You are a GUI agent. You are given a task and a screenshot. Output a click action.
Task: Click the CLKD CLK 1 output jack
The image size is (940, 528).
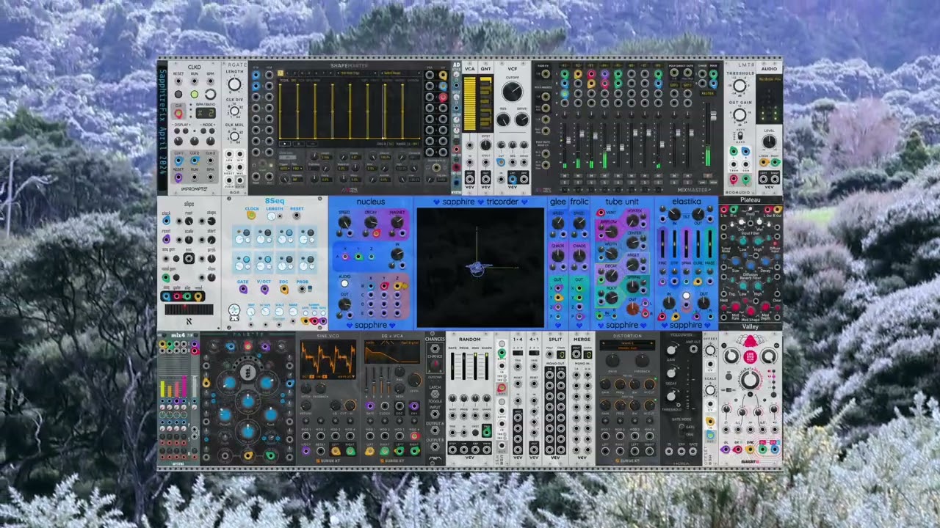tap(178, 161)
